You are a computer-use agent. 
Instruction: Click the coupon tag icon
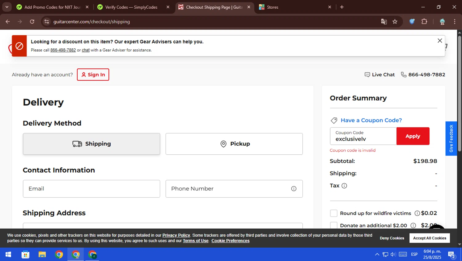(x=334, y=120)
